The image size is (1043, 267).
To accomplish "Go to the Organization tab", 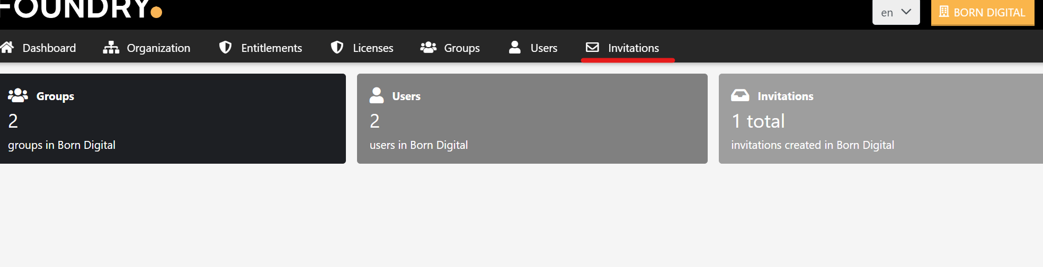I will tap(147, 48).
